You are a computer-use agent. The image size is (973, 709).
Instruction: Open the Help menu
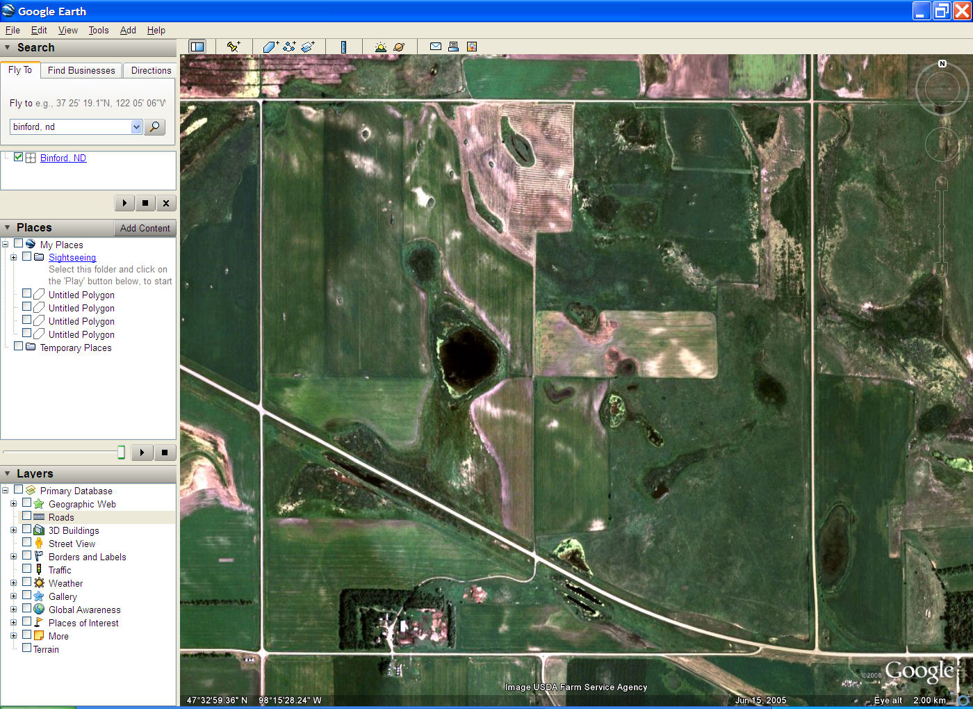pyautogui.click(x=156, y=30)
